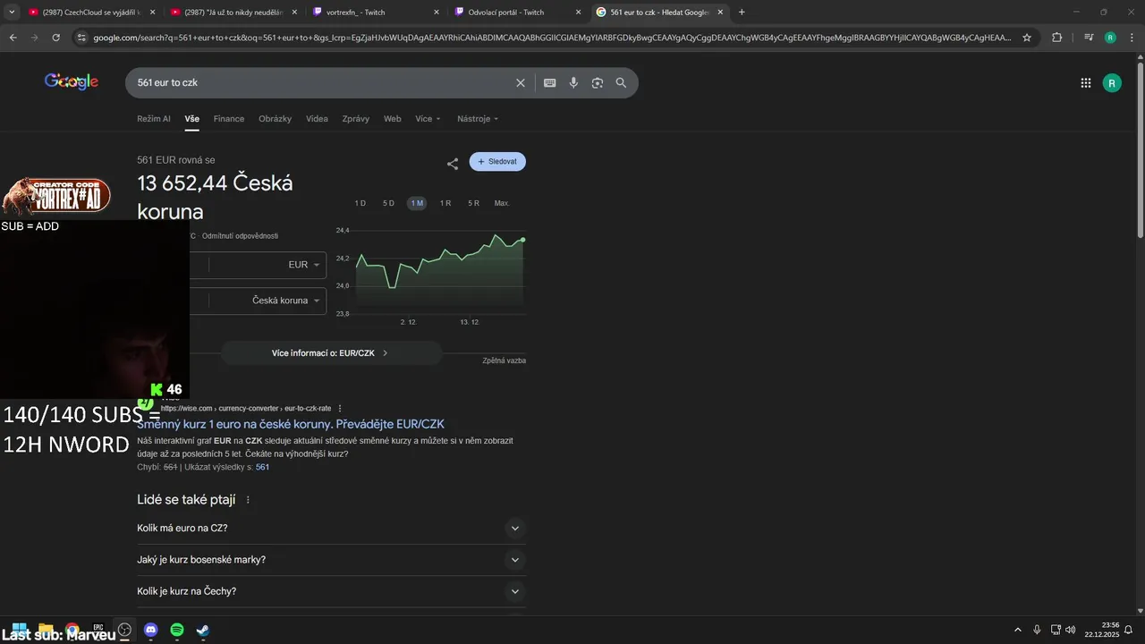Expand the Nástroje tools menu
The width and height of the screenshot is (1145, 644).
pyautogui.click(x=478, y=119)
